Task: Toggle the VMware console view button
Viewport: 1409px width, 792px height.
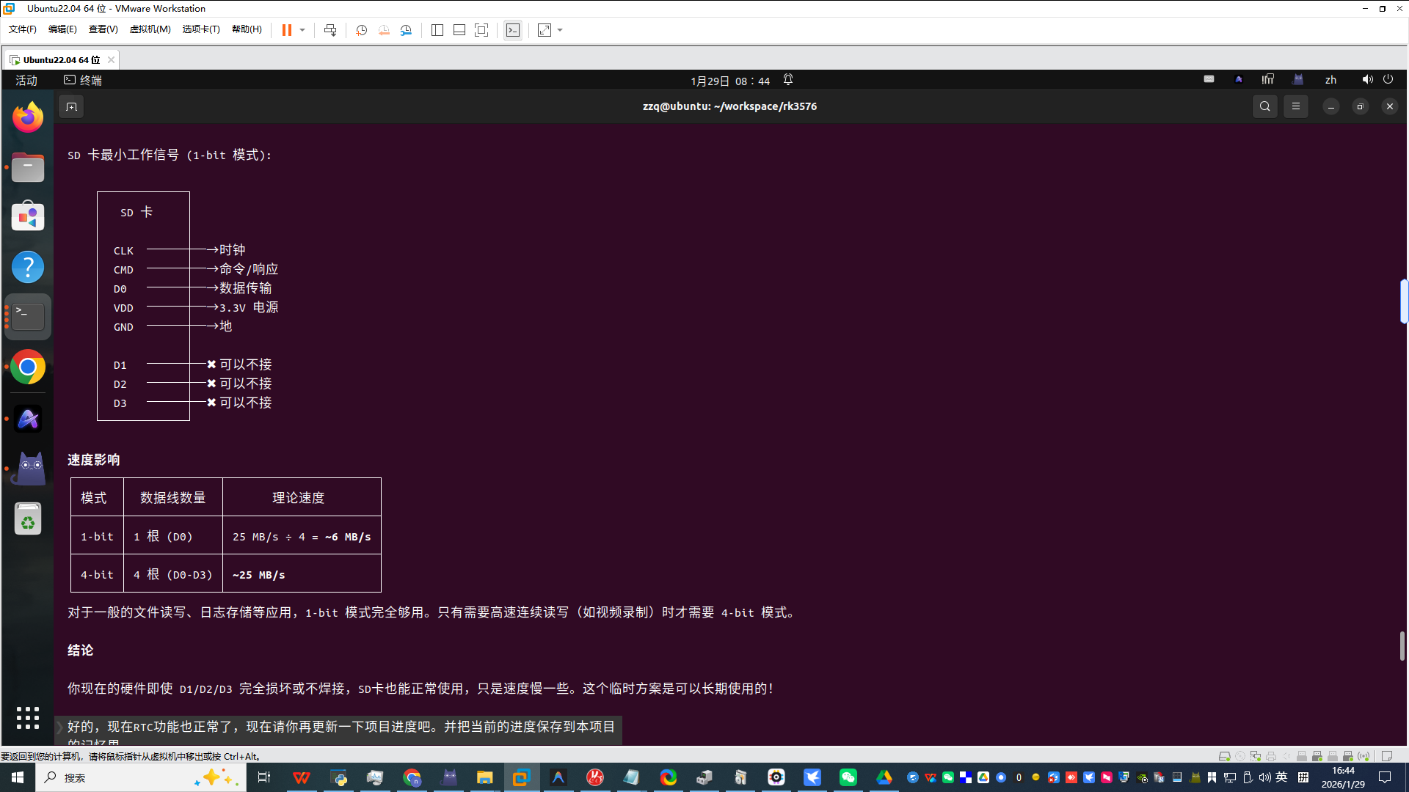Action: pos(513,30)
